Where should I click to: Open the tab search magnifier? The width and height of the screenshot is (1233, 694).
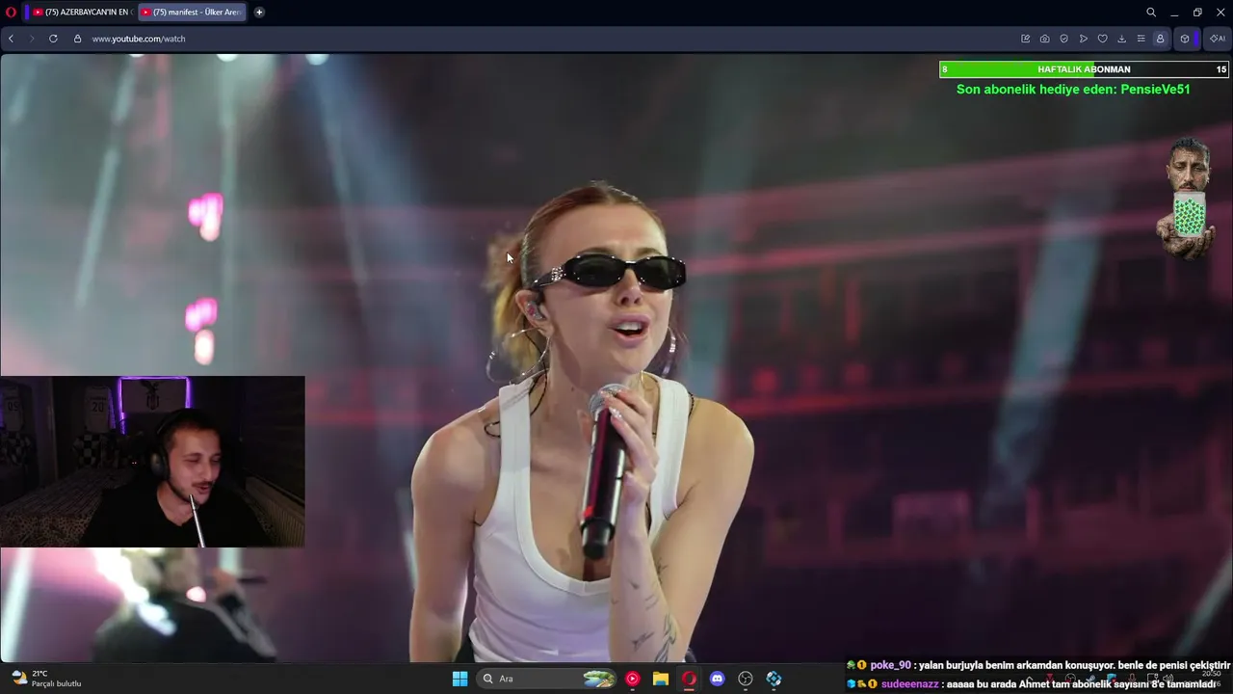pyautogui.click(x=1151, y=13)
